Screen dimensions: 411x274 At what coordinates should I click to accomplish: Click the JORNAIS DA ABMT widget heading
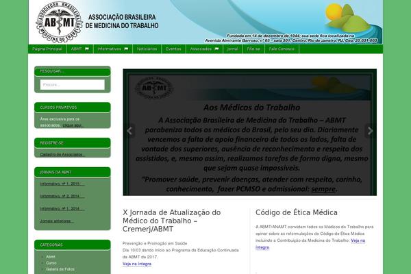[73, 172]
